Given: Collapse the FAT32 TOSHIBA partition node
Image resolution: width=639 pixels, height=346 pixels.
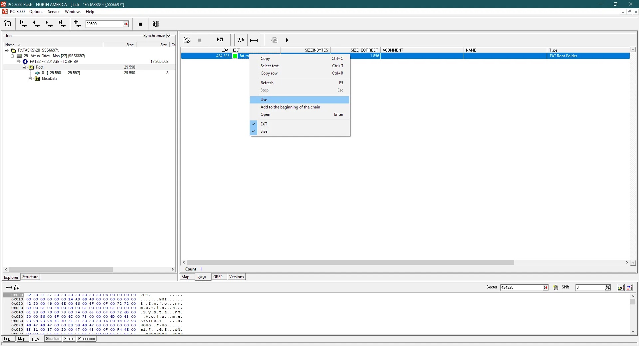Looking at the screenshot, I should pos(18,62).
